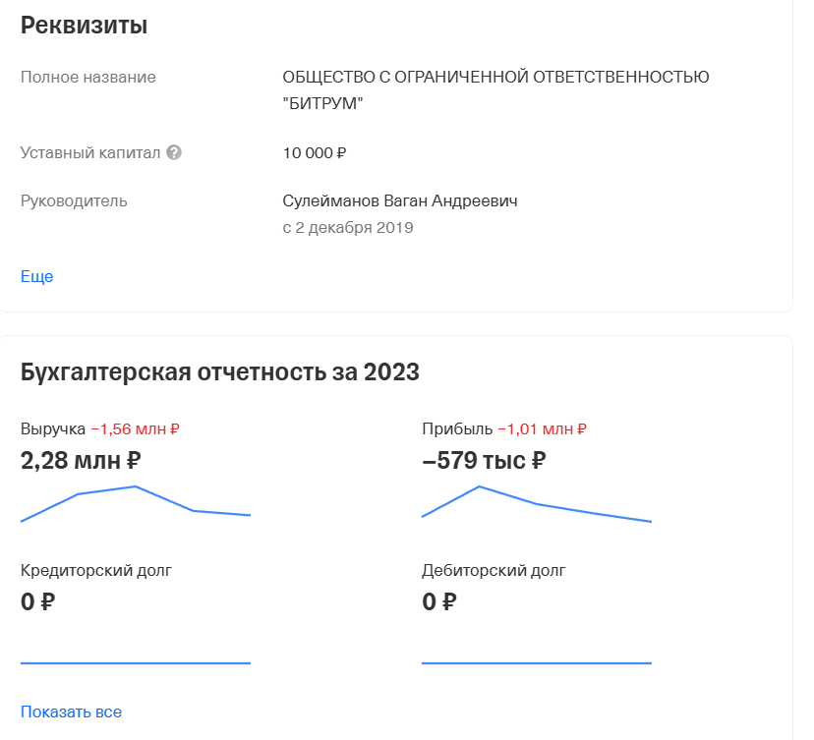Click the profit figure −579 тыс ₽
This screenshot has height=740, width=814.
484,460
